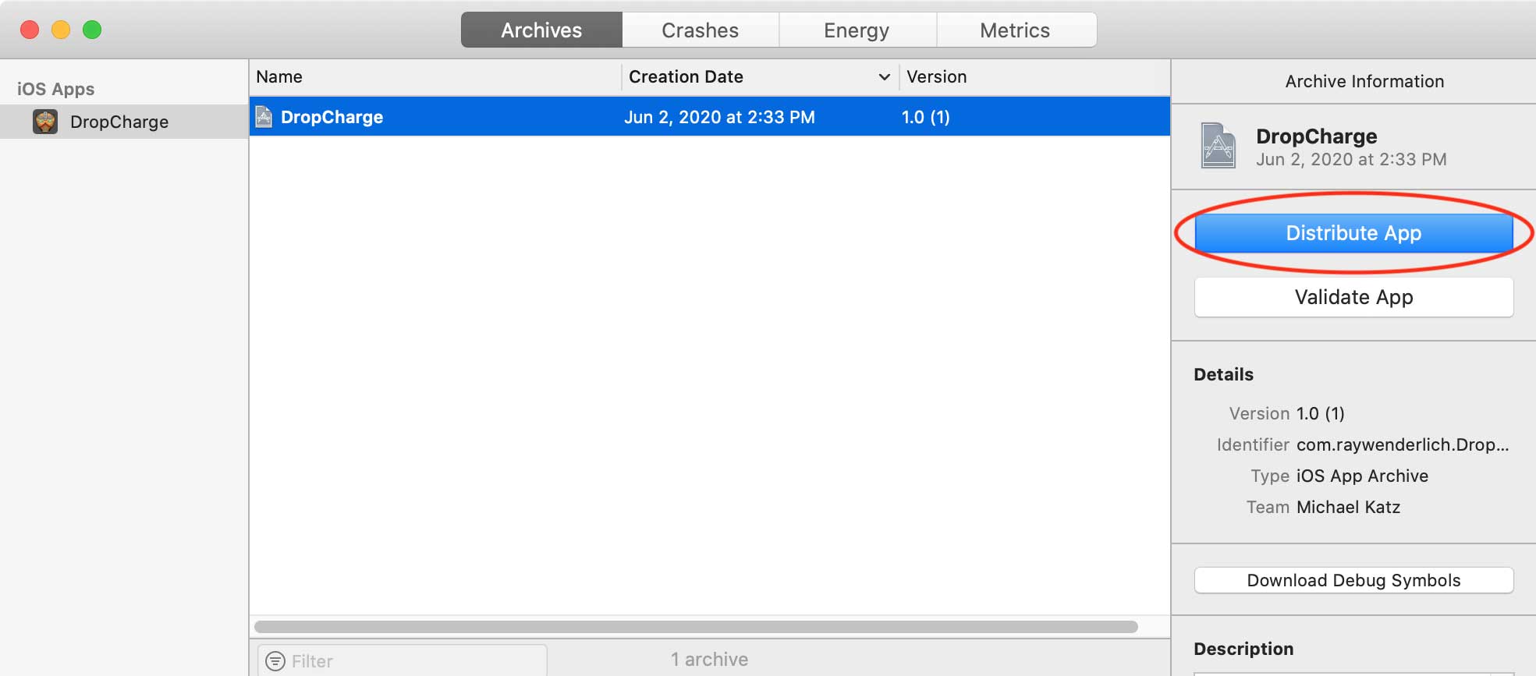Toggle the Creation Date sort chevron

tap(884, 77)
